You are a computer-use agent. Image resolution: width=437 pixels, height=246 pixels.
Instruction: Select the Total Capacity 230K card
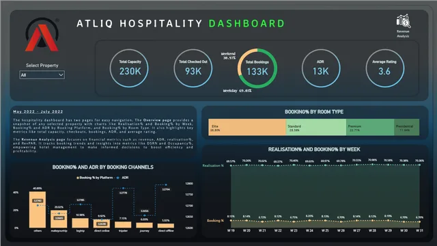tap(129, 68)
